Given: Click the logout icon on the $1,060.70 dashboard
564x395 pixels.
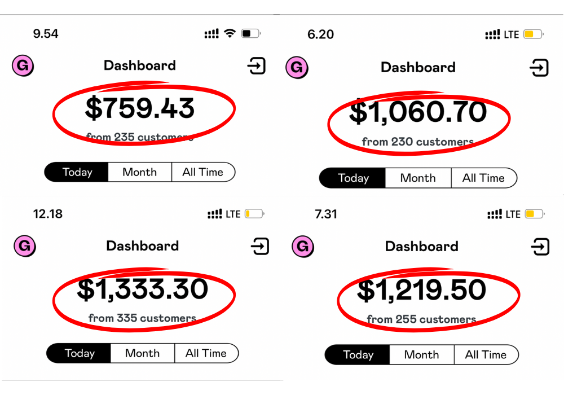Looking at the screenshot, I should point(539,68).
